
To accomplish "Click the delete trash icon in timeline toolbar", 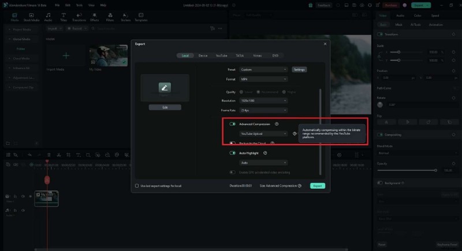I will click(49, 155).
